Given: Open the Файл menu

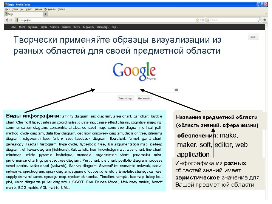Looking at the screenshot, I should point(8,9).
